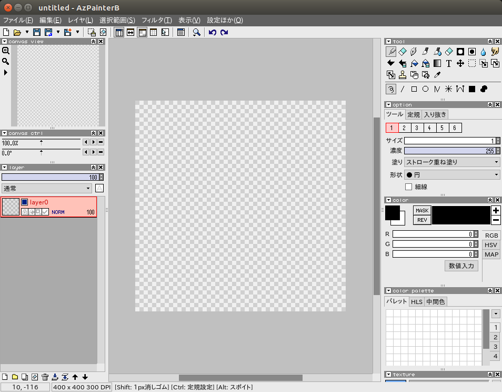The height and width of the screenshot is (392, 502).
Task: Click the undo arrow in toolbar
Action: click(213, 32)
